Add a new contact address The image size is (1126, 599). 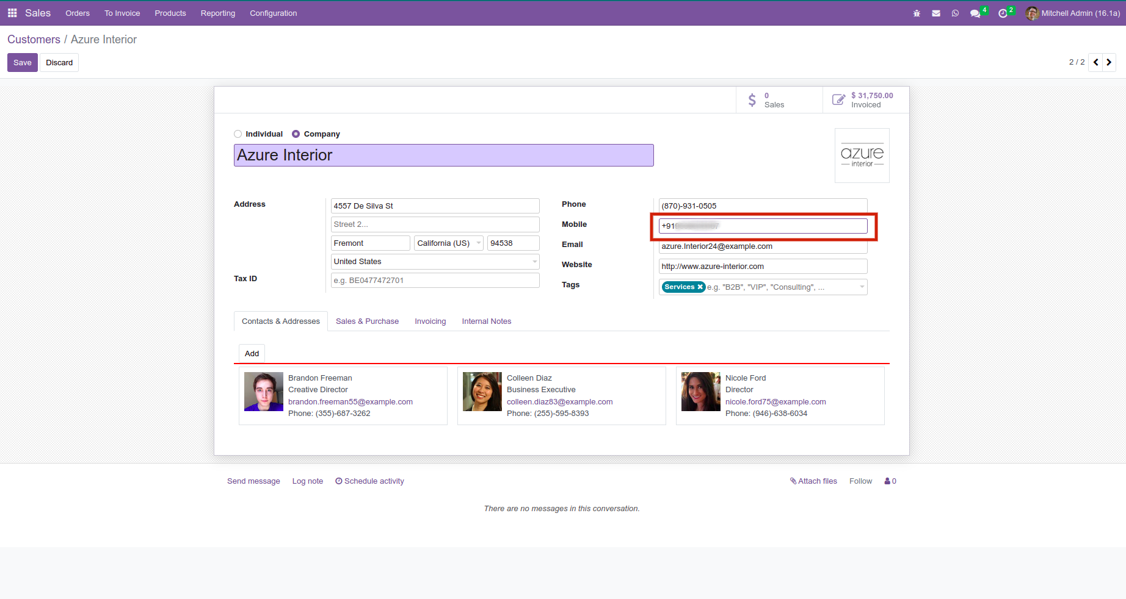pyautogui.click(x=252, y=354)
